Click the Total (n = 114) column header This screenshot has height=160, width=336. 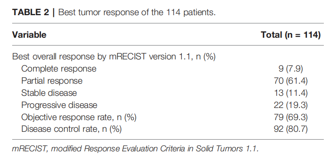[x=290, y=35]
